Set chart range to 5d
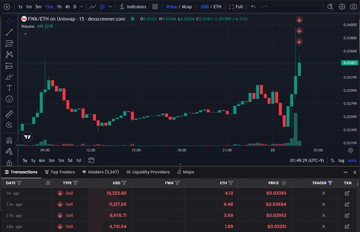360x232 pixels. pos(70,160)
